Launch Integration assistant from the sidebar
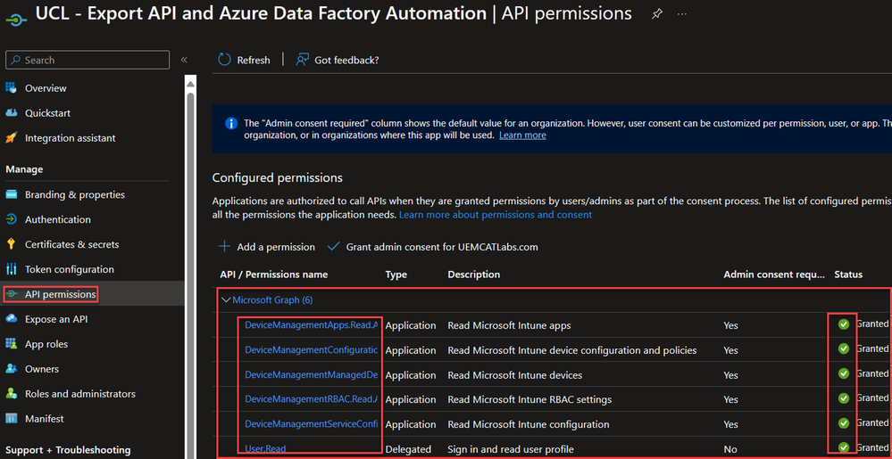The image size is (892, 459). point(70,138)
